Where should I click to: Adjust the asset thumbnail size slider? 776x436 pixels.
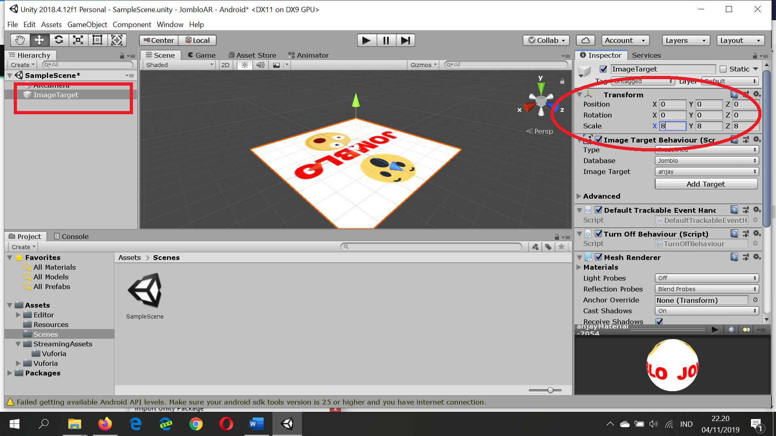pyautogui.click(x=550, y=390)
